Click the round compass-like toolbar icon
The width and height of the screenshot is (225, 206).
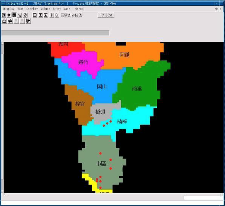pos(25,15)
